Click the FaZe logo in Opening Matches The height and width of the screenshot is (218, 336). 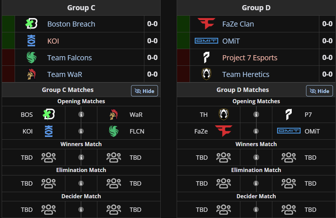coord(224,131)
